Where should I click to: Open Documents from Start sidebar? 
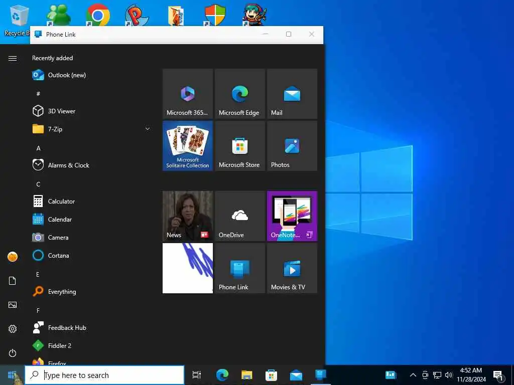click(x=13, y=281)
